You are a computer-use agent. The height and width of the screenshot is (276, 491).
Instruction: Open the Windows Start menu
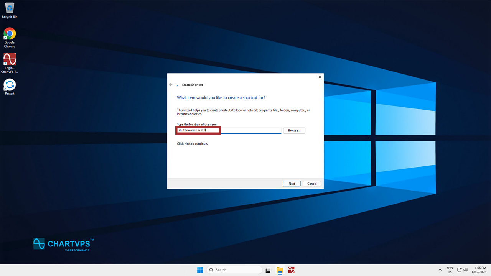[200, 270]
